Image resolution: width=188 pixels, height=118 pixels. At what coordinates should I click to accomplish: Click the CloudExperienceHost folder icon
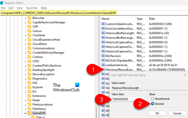[29, 40]
